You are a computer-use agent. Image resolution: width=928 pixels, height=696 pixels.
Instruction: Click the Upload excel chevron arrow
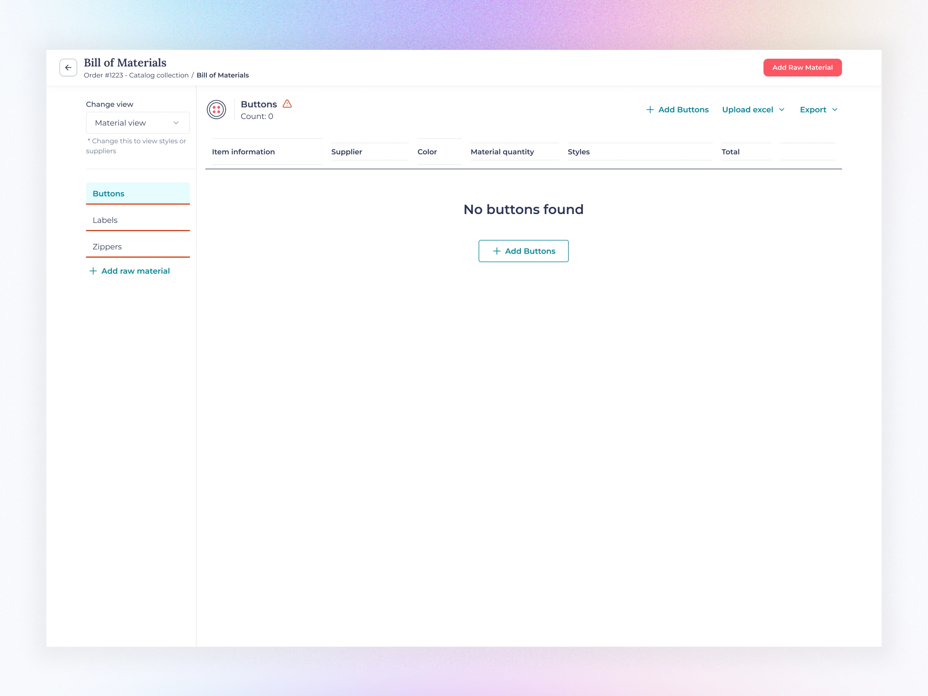pos(782,110)
